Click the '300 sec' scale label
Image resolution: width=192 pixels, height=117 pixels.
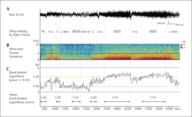[179, 25]
